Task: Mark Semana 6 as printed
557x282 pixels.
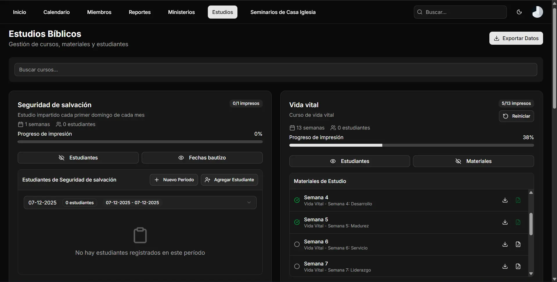Action: (297, 244)
